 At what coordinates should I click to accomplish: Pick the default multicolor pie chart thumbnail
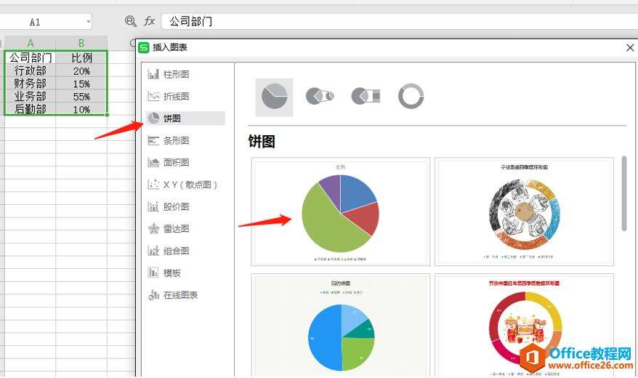[340, 212]
